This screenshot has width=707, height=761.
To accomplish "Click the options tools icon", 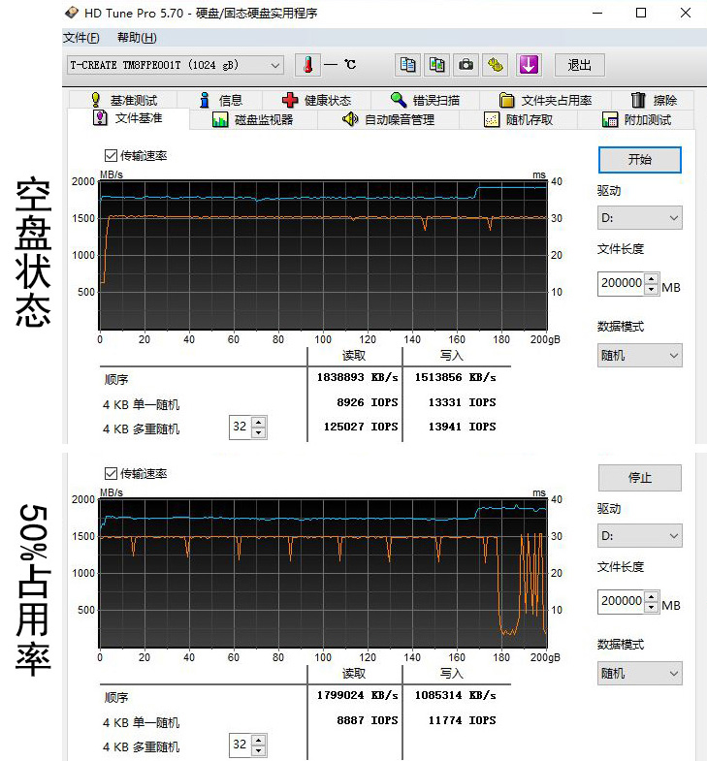I will coord(495,65).
